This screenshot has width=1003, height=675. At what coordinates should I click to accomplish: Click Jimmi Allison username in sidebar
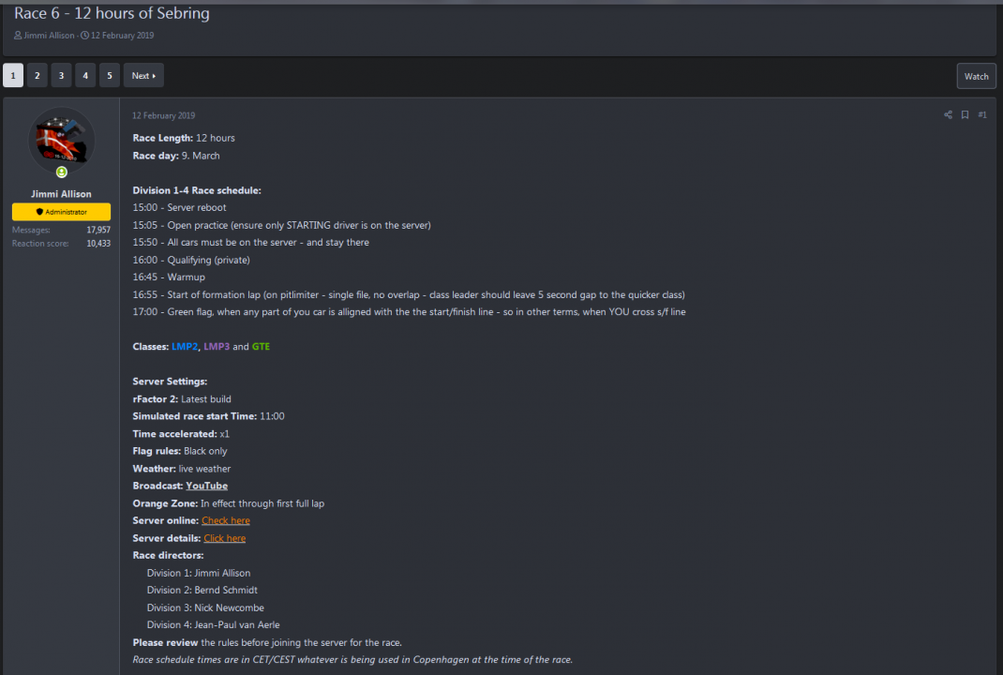tap(62, 194)
